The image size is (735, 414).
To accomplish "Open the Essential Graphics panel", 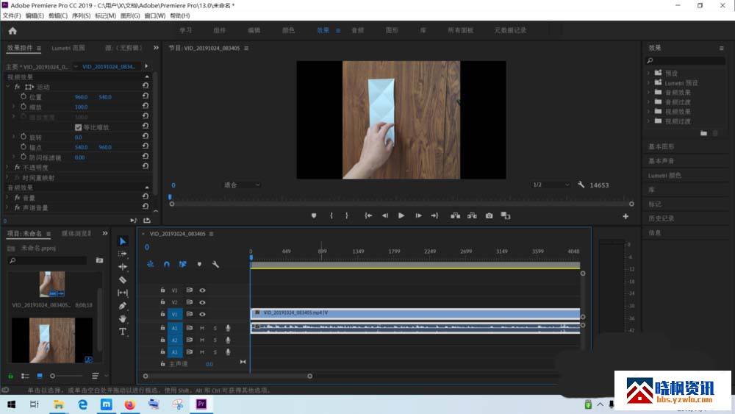I will (x=661, y=146).
